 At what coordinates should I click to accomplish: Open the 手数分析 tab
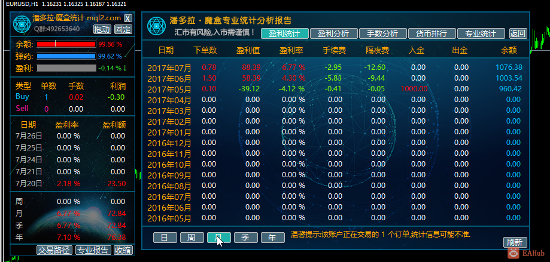pyautogui.click(x=382, y=33)
